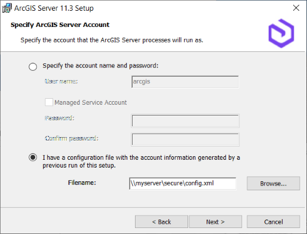Click the 'Specify the account that the ArcGIS Server processes will run as' text
The image size is (307, 234).
tap(112, 40)
